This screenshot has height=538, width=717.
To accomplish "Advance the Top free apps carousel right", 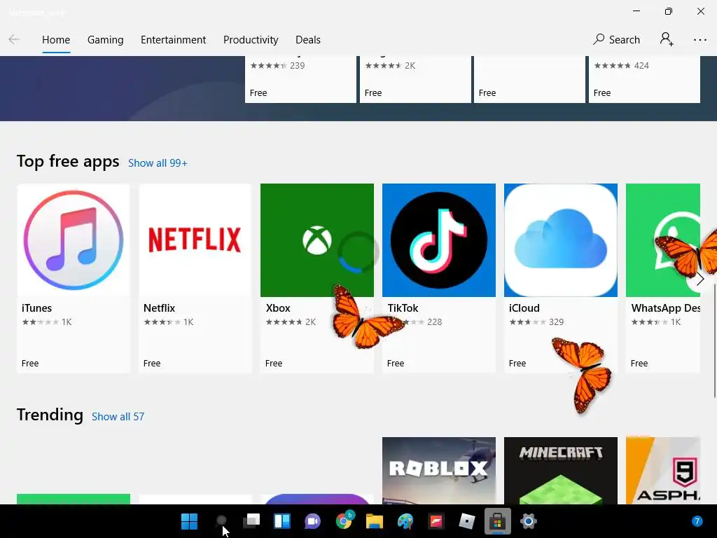I will [x=699, y=279].
